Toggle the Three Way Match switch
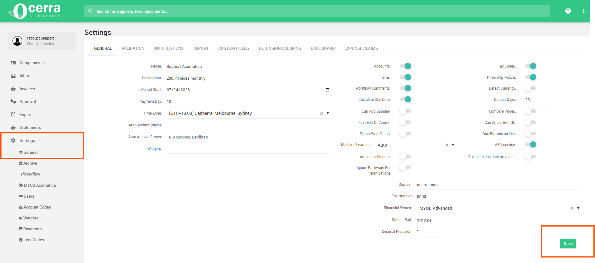The image size is (595, 263). [x=531, y=77]
